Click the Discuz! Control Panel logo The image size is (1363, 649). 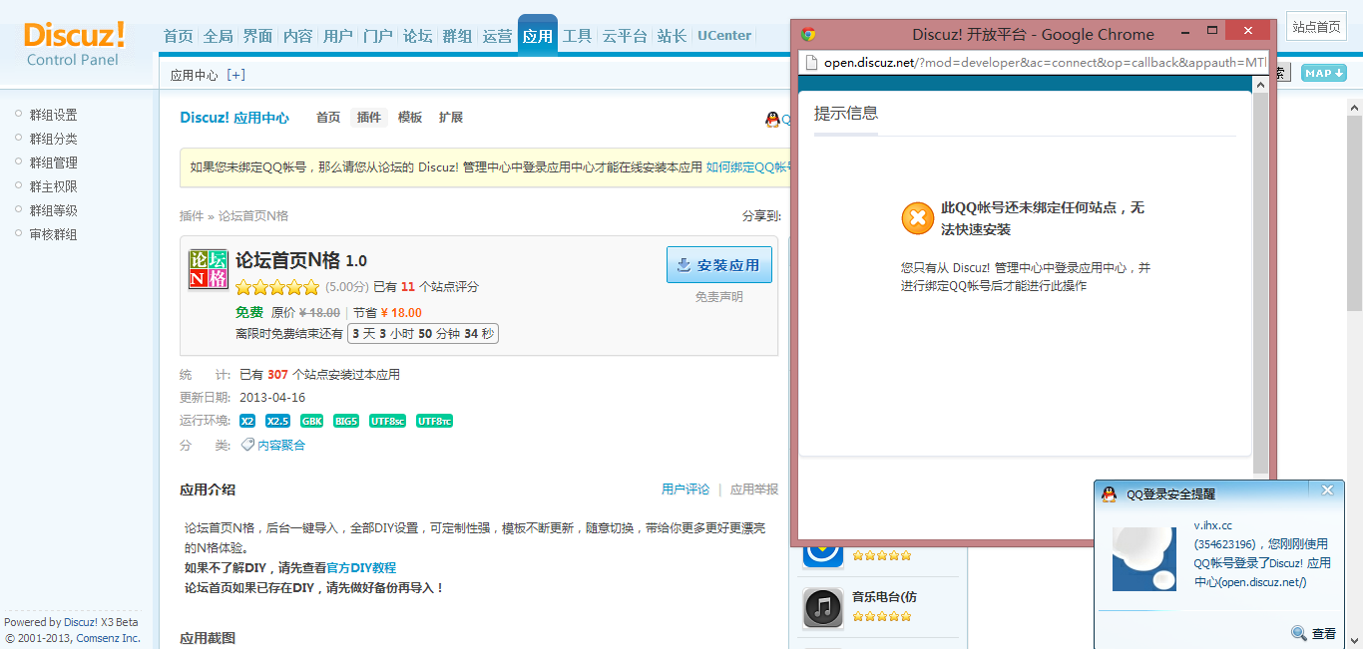(75, 44)
